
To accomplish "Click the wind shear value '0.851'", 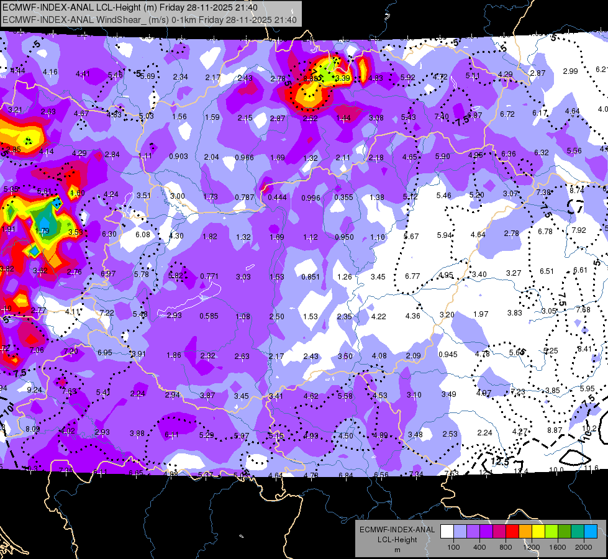I will click(310, 277).
